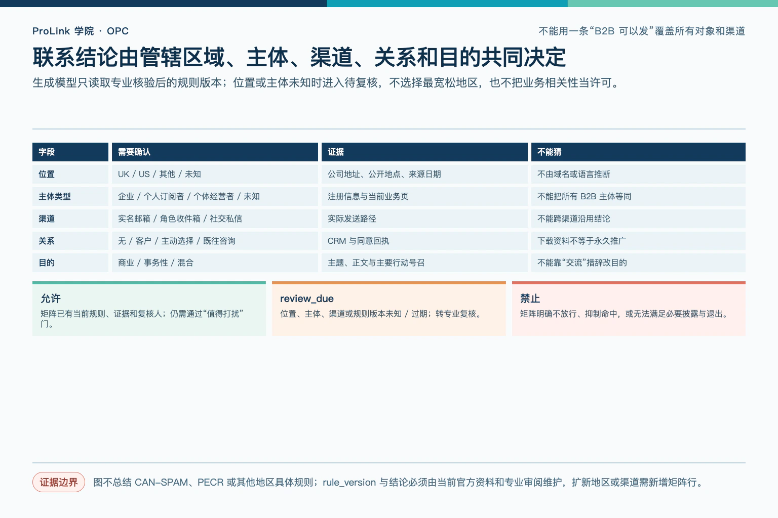Viewport: 778px width, 518px height.
Task: Click the orange card title 'review_due'
Action: pyautogui.click(x=307, y=298)
